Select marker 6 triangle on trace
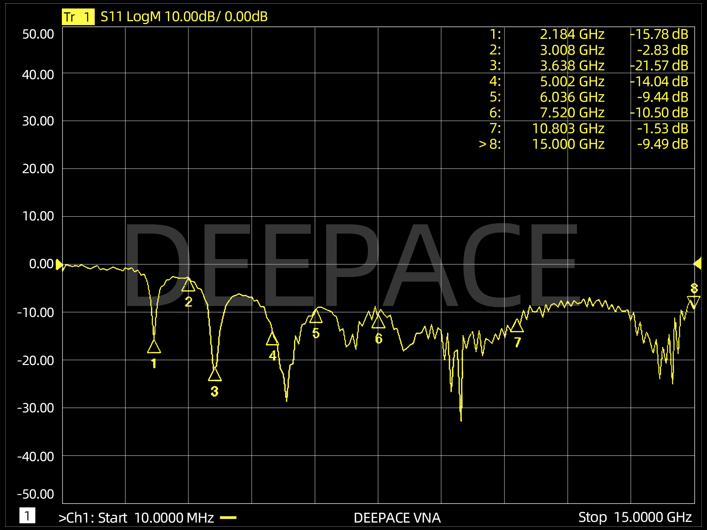 click(x=378, y=322)
